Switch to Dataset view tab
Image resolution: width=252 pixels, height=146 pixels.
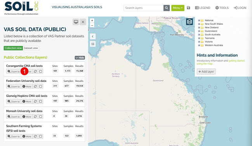31,48
